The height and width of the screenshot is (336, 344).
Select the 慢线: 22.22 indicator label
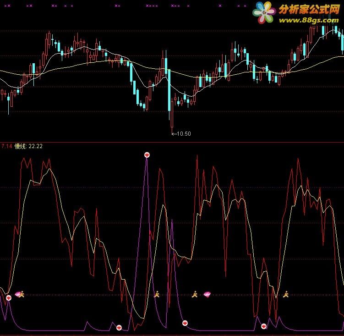click(28, 146)
